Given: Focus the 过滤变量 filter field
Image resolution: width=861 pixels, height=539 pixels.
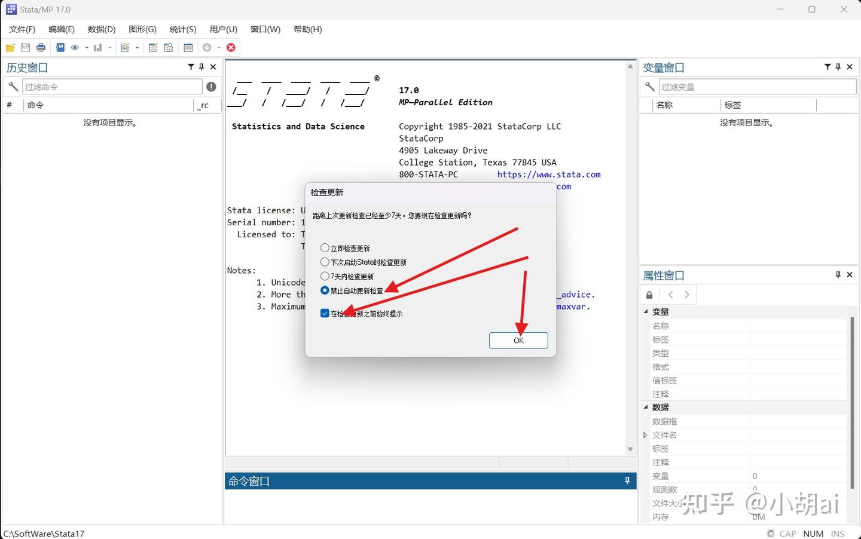Looking at the screenshot, I should pyautogui.click(x=758, y=87).
